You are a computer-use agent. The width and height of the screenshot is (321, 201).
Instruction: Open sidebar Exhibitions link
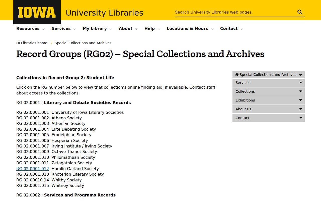coord(245,100)
